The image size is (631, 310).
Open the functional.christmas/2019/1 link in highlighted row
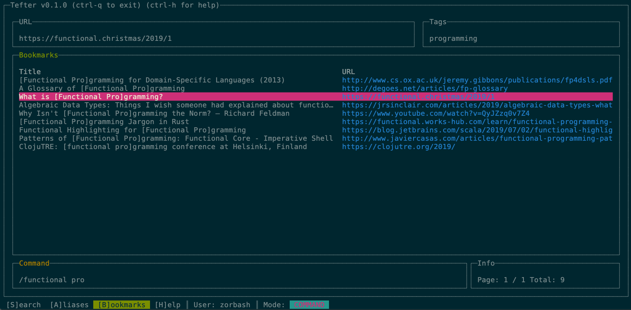coord(418,97)
